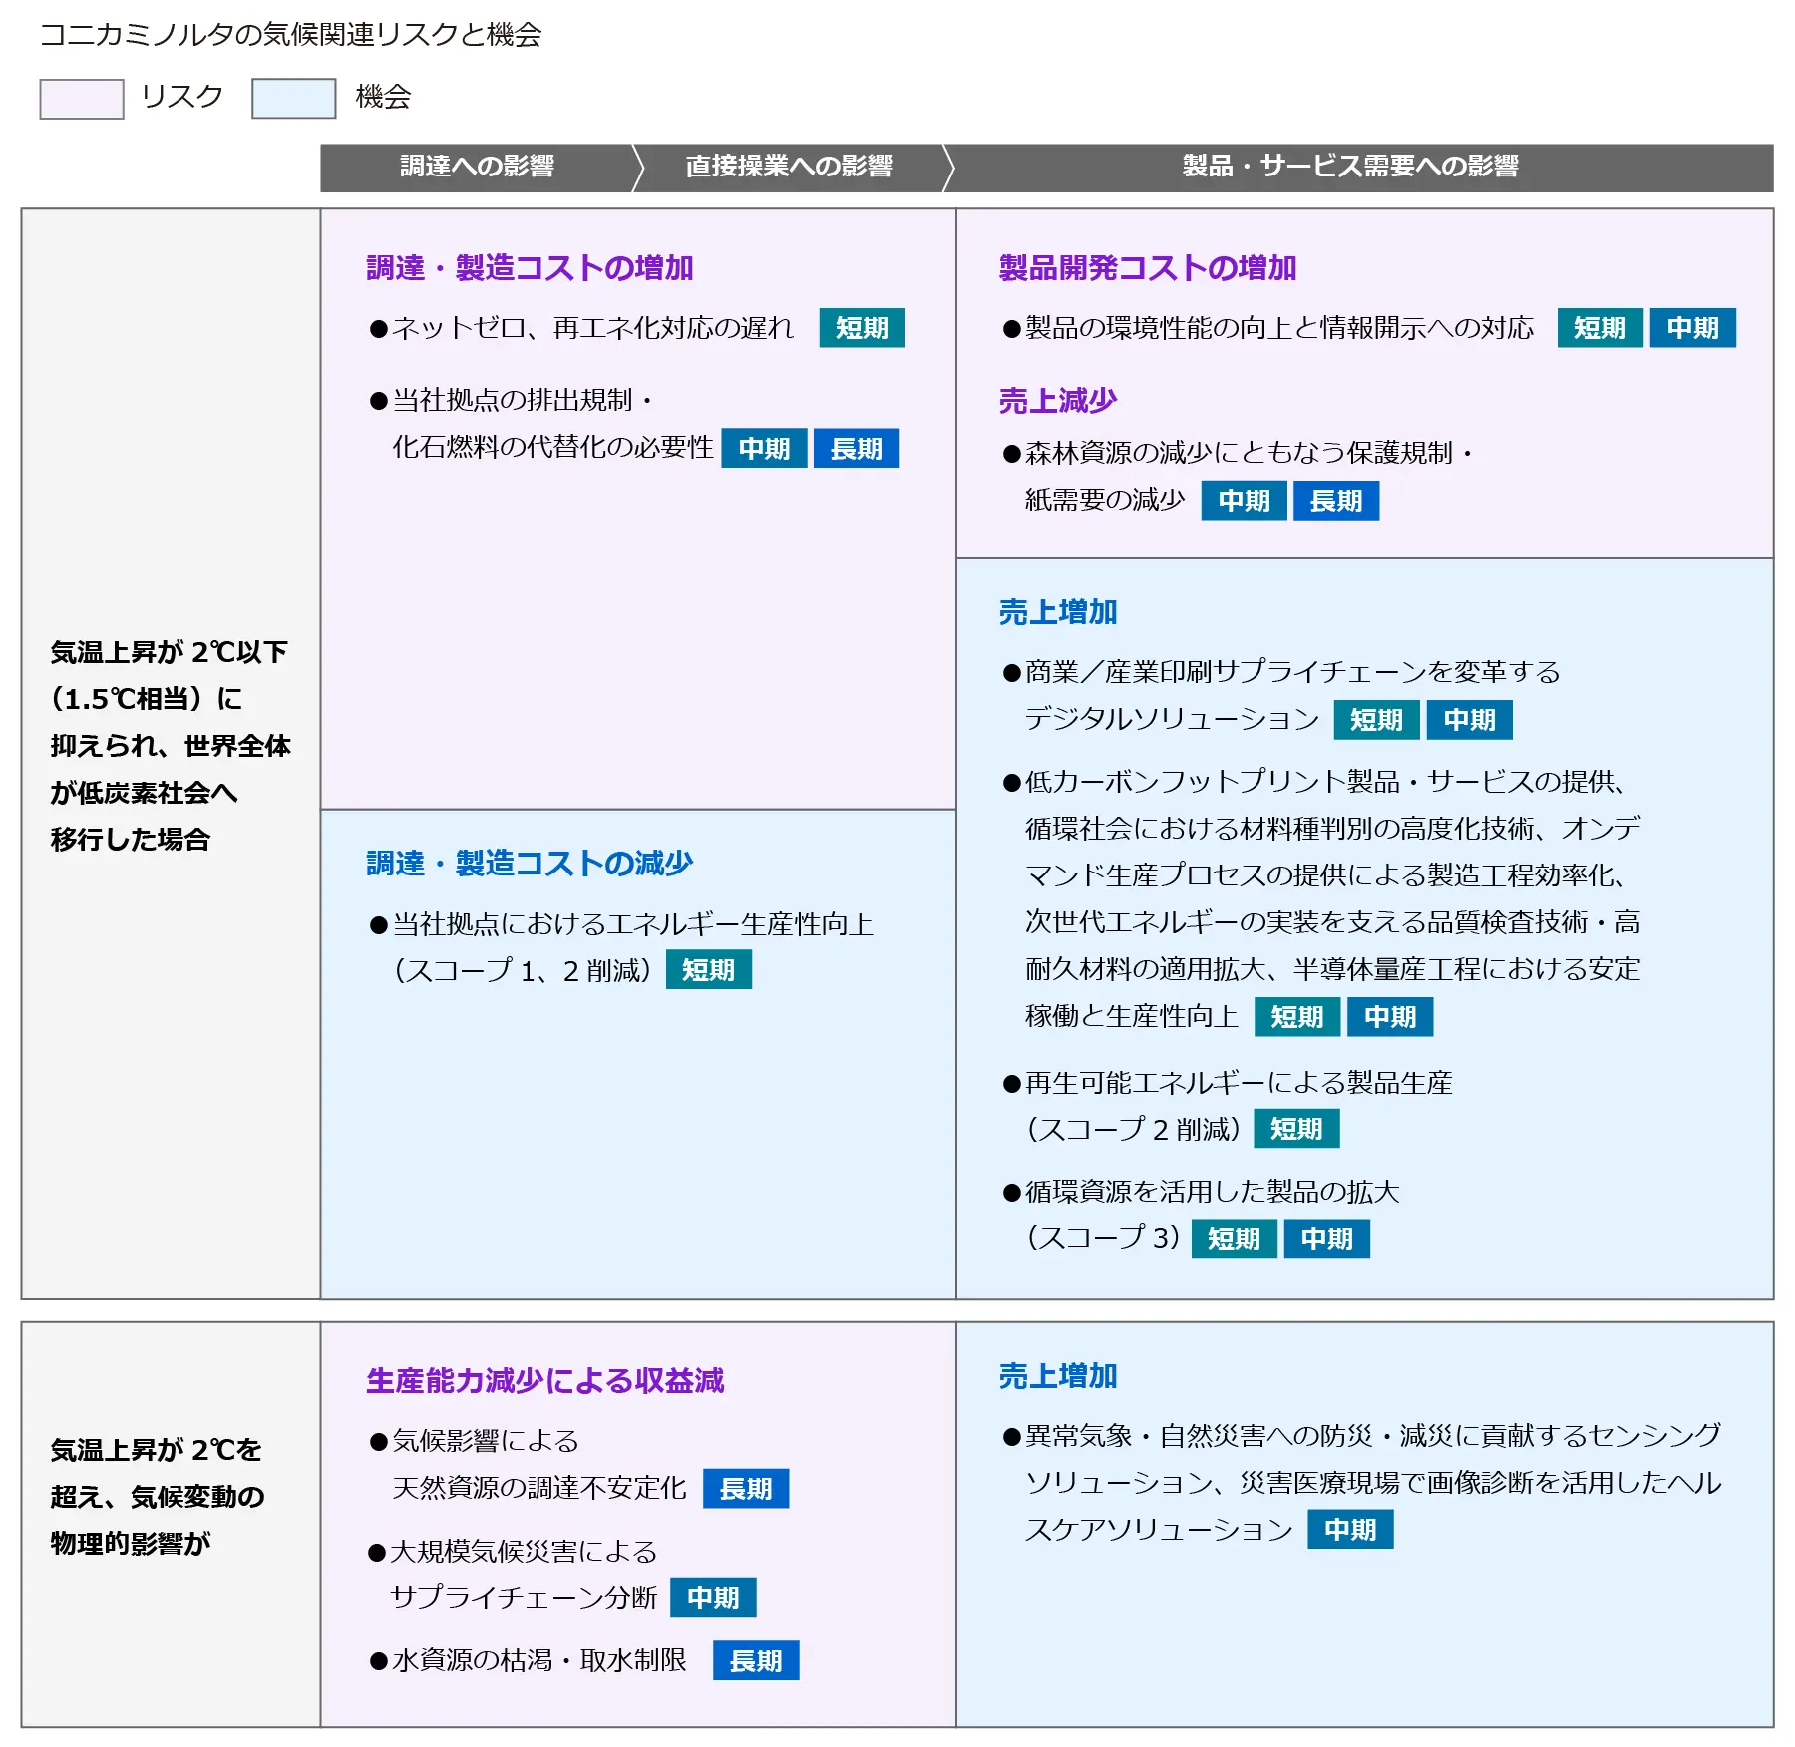The height and width of the screenshot is (1747, 1795).
Task: Click the line 異常気象・自然災害への防災・減災に貢献するセンシング
Action: 1373,1437
